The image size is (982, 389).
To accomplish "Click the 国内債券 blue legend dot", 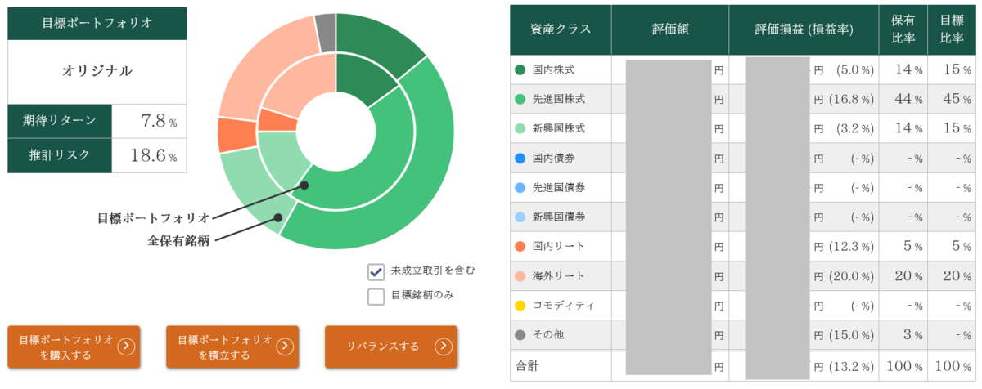I will point(520,158).
